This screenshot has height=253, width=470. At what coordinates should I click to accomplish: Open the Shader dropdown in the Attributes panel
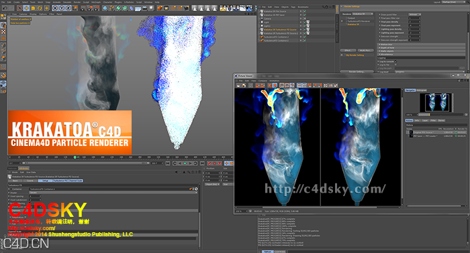point(113,192)
